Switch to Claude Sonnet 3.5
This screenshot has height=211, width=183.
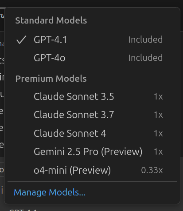pos(92,96)
